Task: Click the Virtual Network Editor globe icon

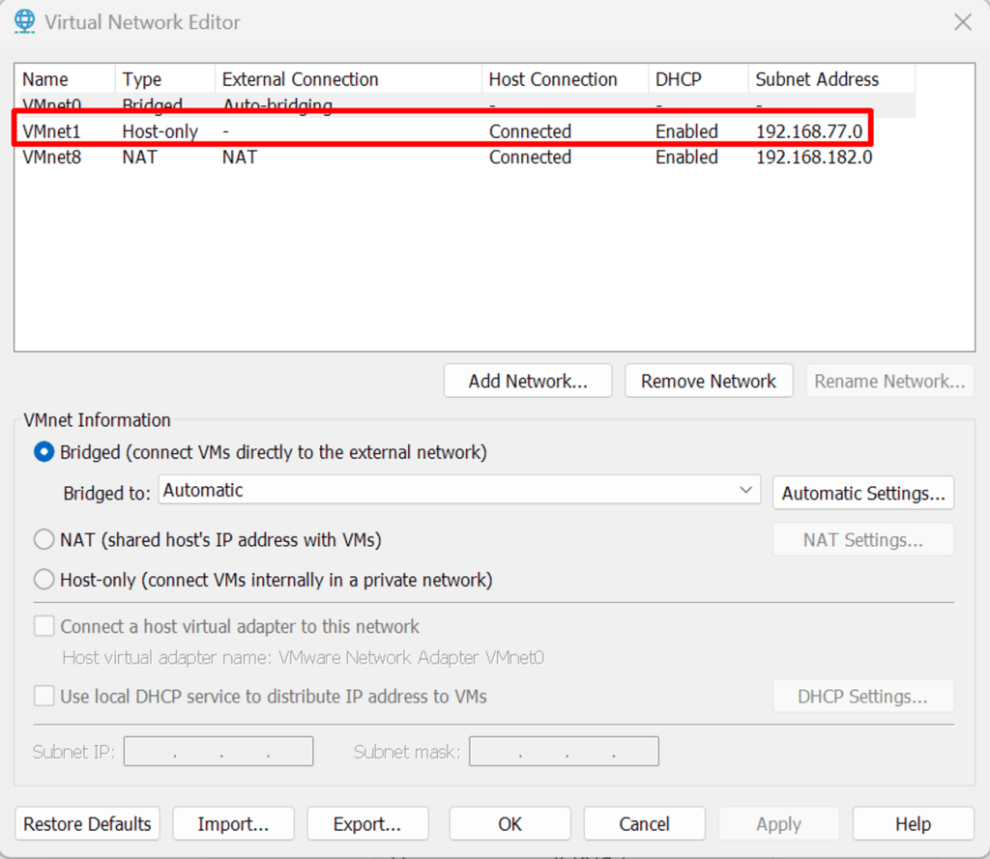Action: coord(24,21)
